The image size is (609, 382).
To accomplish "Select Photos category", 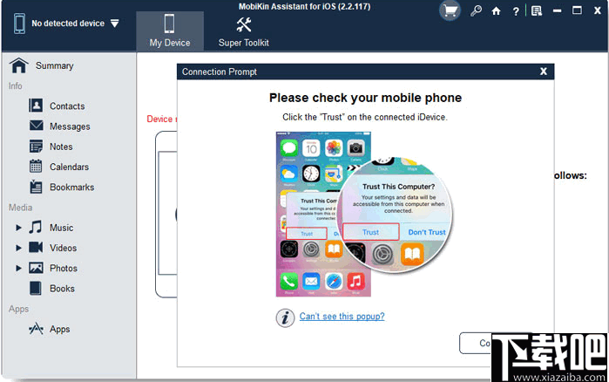I will click(64, 268).
